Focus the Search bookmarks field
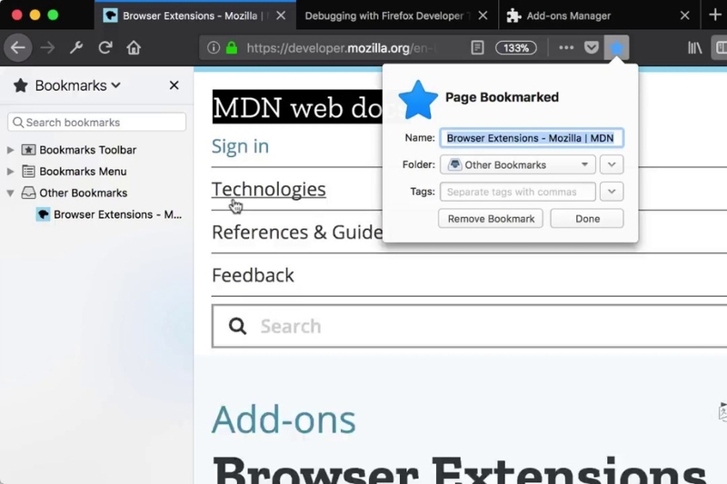Screen dimensions: 727x484 (97, 123)
